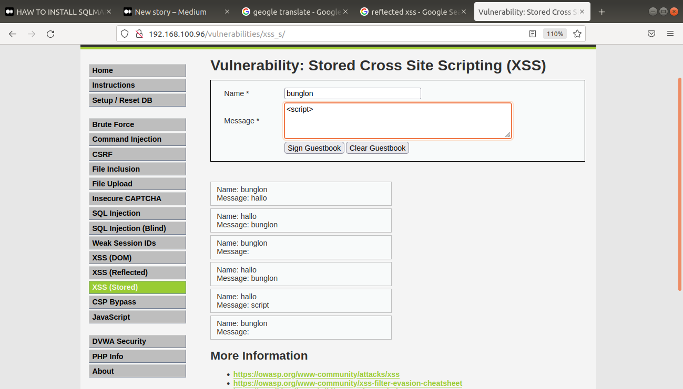Open the Pocket save icon
Image resolution: width=683 pixels, height=389 pixels.
pyautogui.click(x=651, y=34)
